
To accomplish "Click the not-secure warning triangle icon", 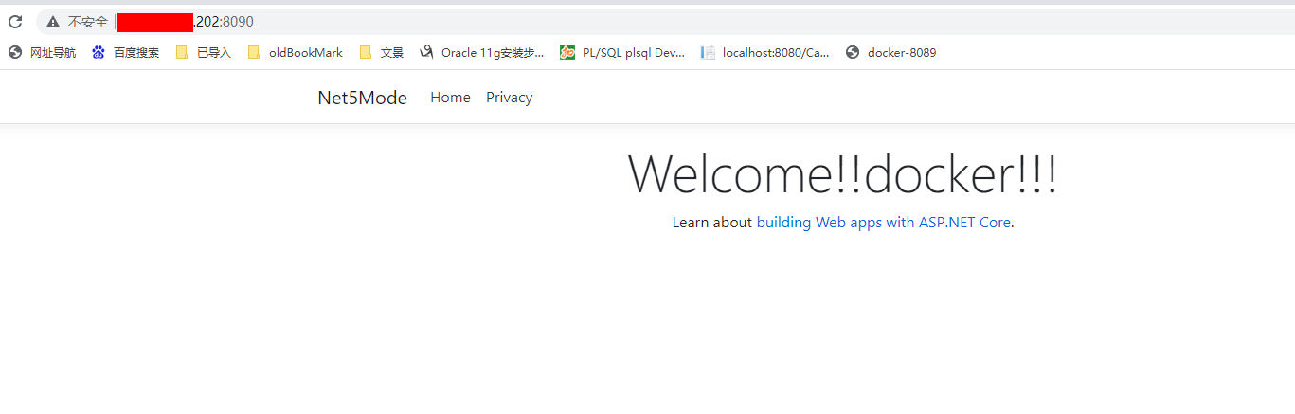I will [x=53, y=22].
